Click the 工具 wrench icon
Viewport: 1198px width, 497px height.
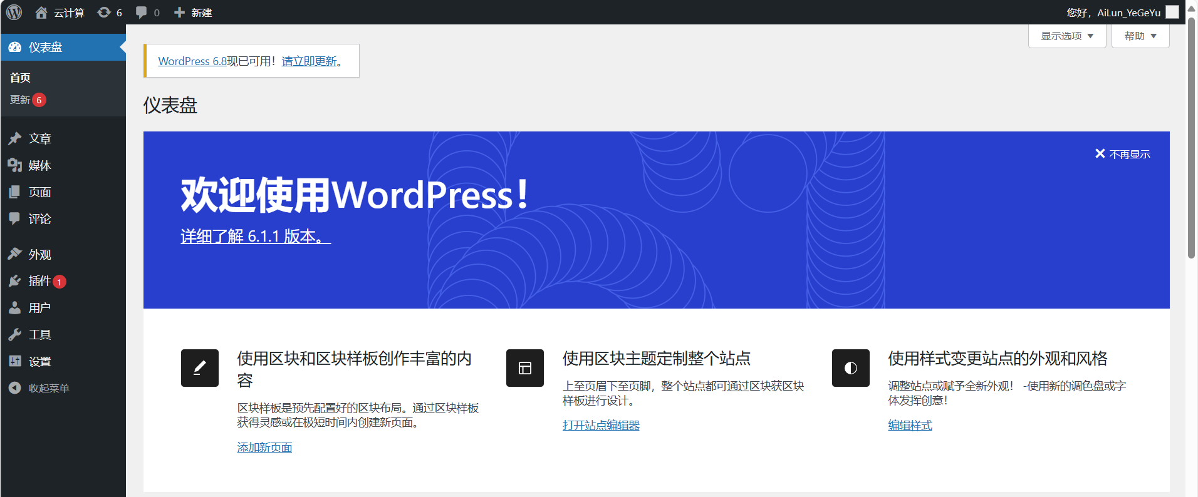[x=15, y=334]
